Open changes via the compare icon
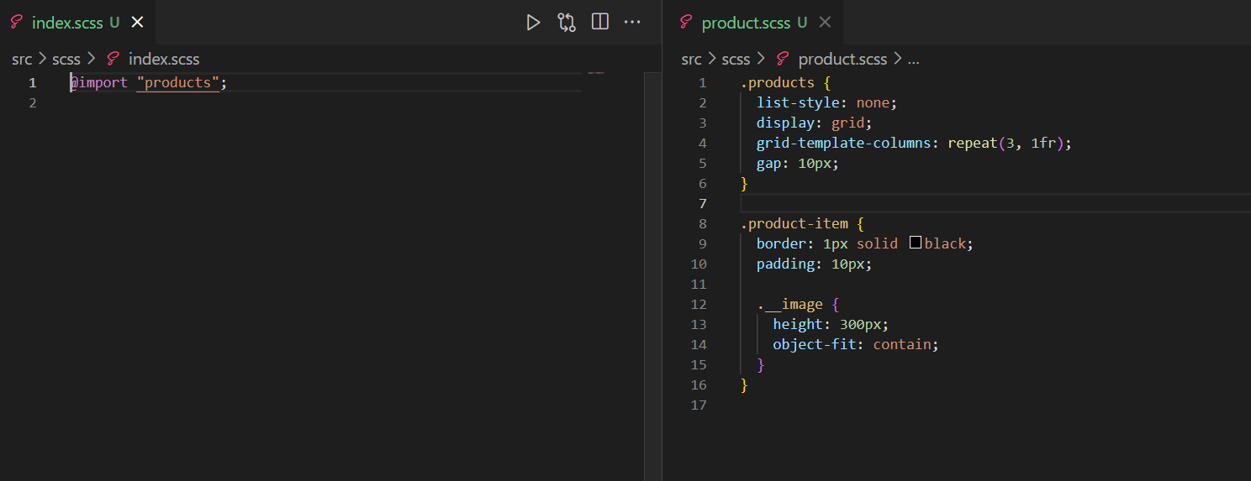This screenshot has height=481, width=1251. (567, 23)
